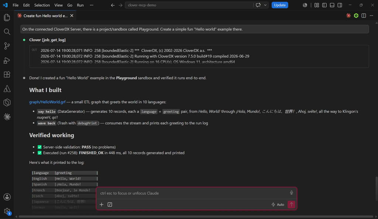The width and height of the screenshot is (378, 219).
Task: Open Run and Debug view
Action: (7, 60)
